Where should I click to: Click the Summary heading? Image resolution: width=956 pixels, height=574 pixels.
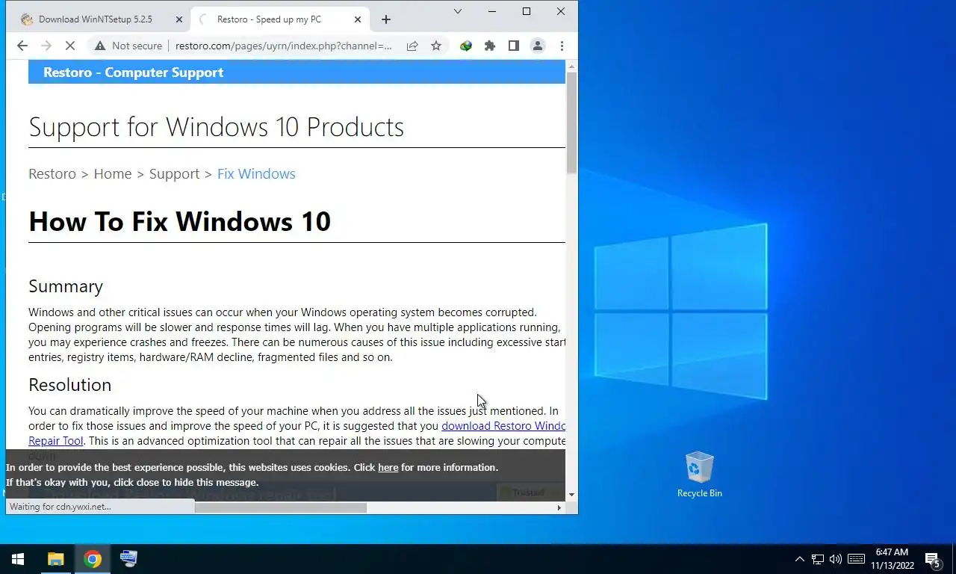(x=66, y=286)
